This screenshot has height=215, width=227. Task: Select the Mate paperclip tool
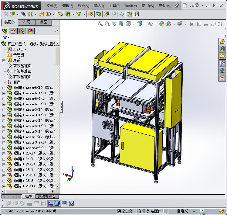(23, 14)
